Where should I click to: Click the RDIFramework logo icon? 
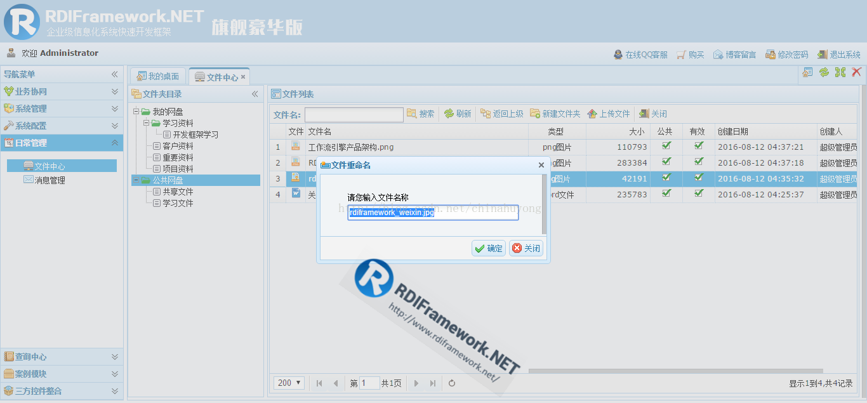click(x=22, y=22)
